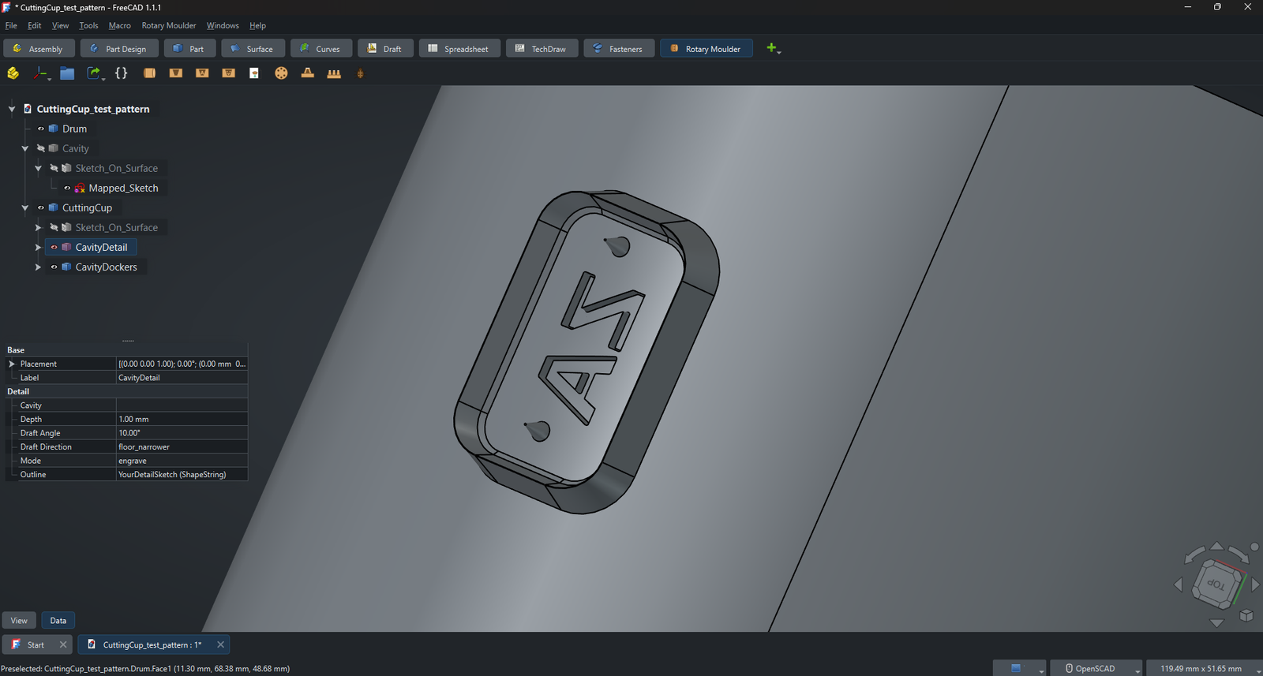Viewport: 1263px width, 676px height.
Task: Click the axis coordinate system icon
Action: coord(40,73)
